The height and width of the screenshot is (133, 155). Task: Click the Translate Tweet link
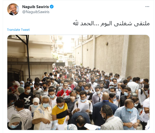pyautogui.click(x=18, y=30)
